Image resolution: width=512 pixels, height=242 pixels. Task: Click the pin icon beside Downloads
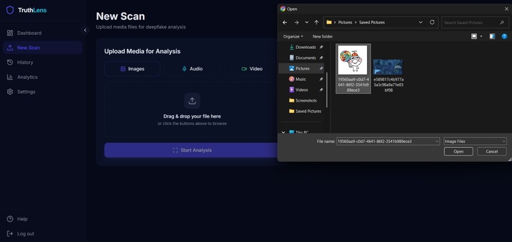(321, 48)
